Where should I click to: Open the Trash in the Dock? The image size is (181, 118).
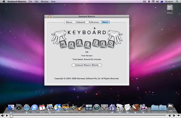click(170, 108)
